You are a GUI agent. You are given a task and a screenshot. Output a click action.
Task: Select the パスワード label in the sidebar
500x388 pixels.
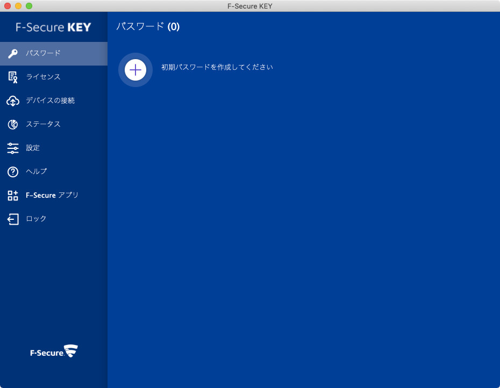coord(43,53)
